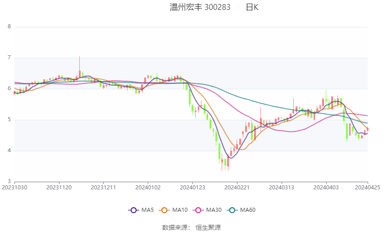Click the y-axis value 6

coord(9,88)
